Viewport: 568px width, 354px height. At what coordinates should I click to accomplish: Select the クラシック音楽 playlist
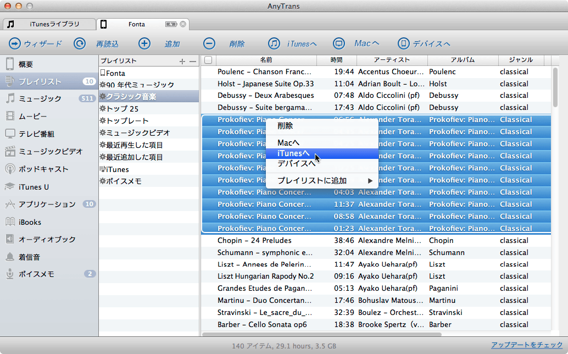point(149,97)
